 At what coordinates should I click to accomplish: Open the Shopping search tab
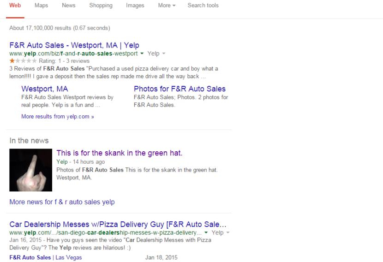[101, 6]
